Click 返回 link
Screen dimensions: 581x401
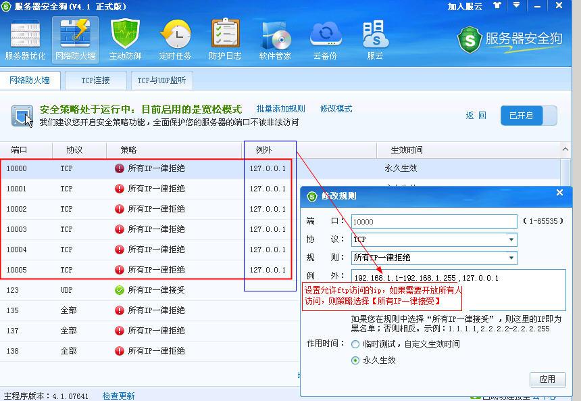pyautogui.click(x=476, y=116)
